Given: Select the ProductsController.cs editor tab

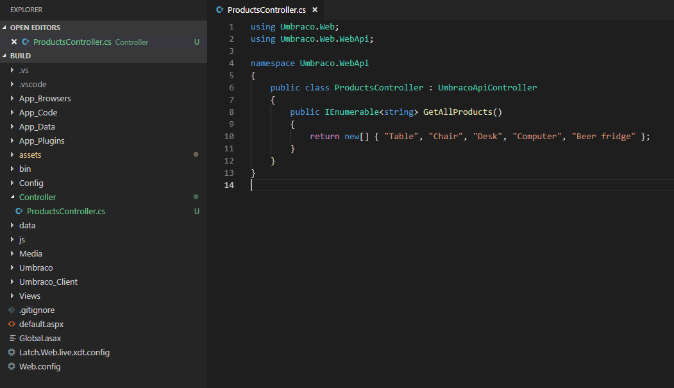Looking at the screenshot, I should (266, 10).
